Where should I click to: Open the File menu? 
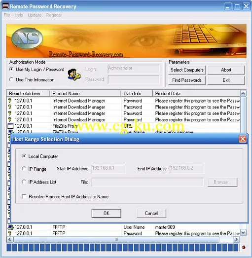pos(7,15)
